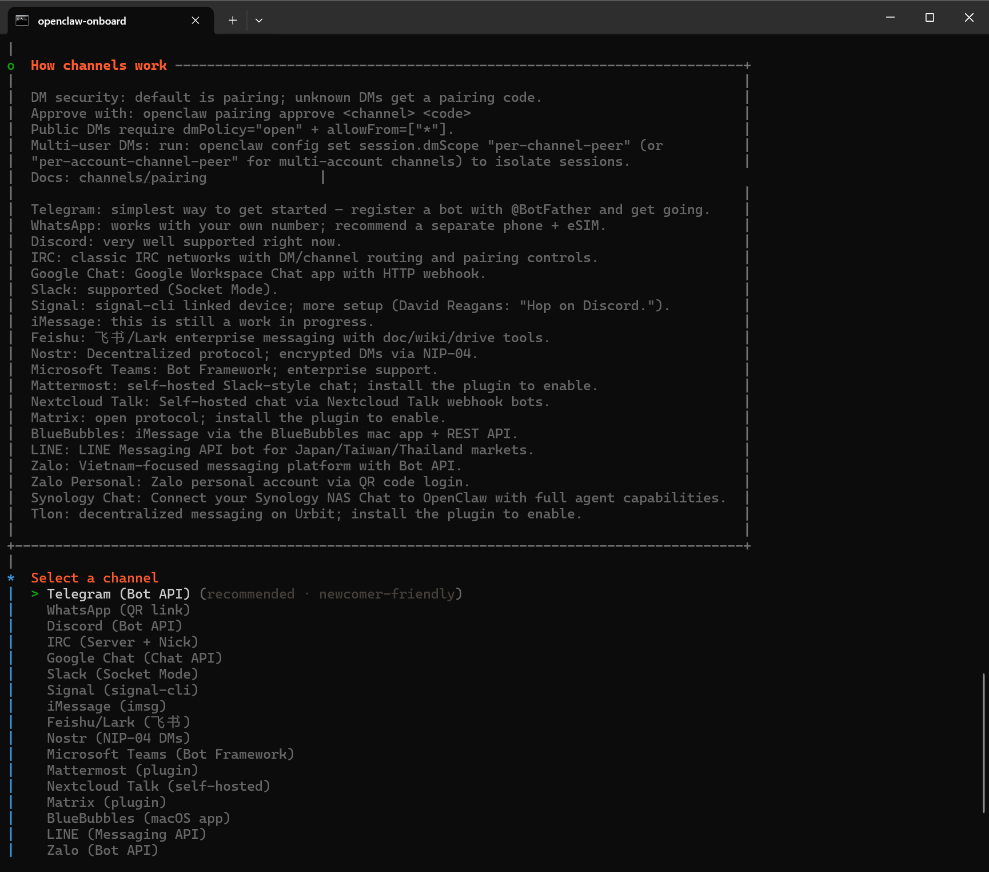Select Telegram (Bot API) channel option

coord(118,594)
